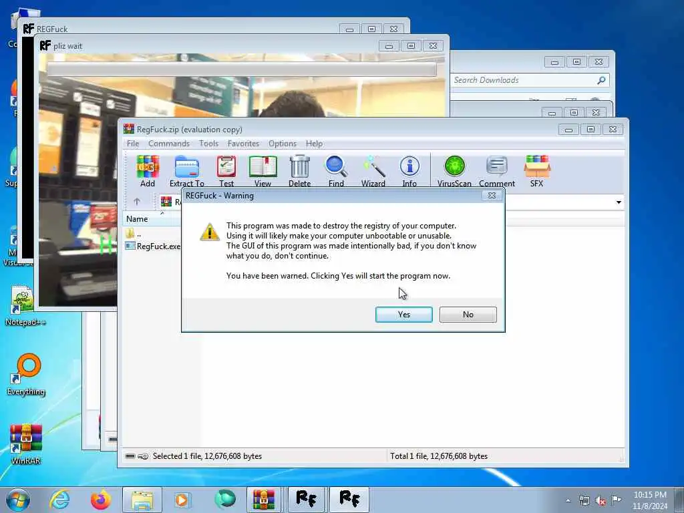Click No in the REGFuck Warning dialog
The width and height of the screenshot is (684, 513).
click(468, 315)
